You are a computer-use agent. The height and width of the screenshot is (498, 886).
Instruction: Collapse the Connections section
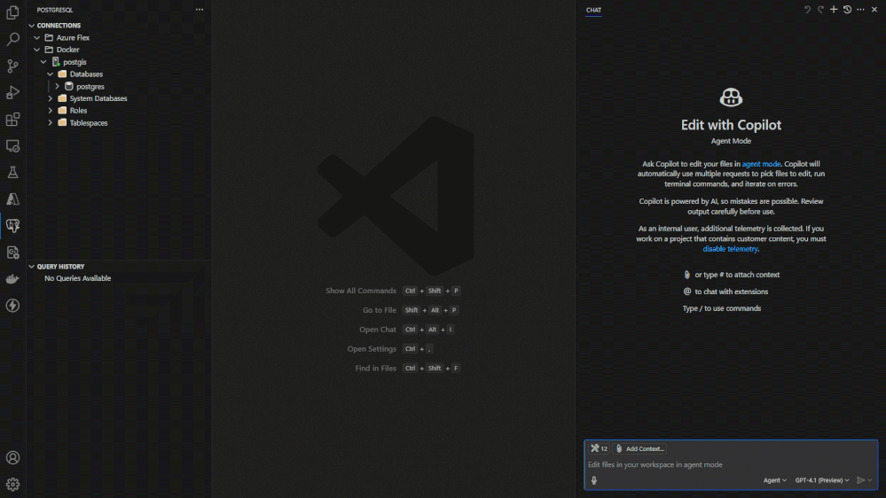(x=32, y=26)
